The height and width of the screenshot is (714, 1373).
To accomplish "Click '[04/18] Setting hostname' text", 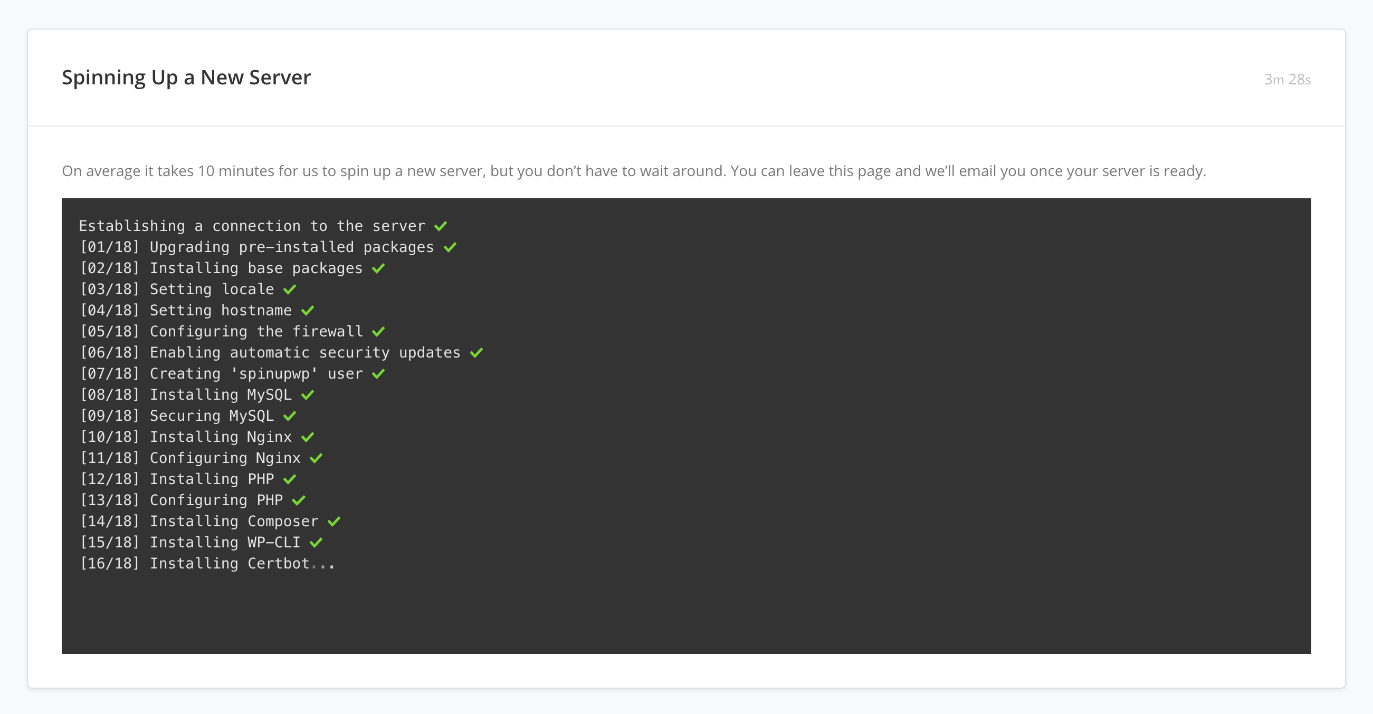I will pos(186,310).
